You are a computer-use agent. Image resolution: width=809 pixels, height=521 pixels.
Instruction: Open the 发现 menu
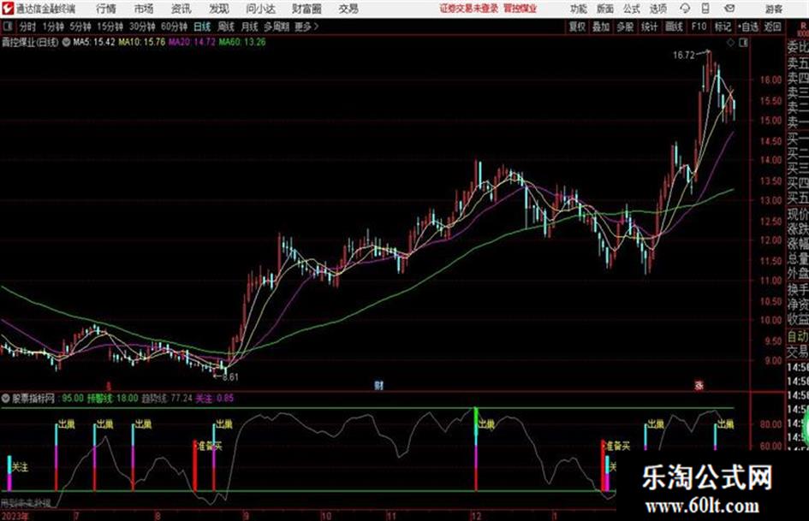pos(219,9)
